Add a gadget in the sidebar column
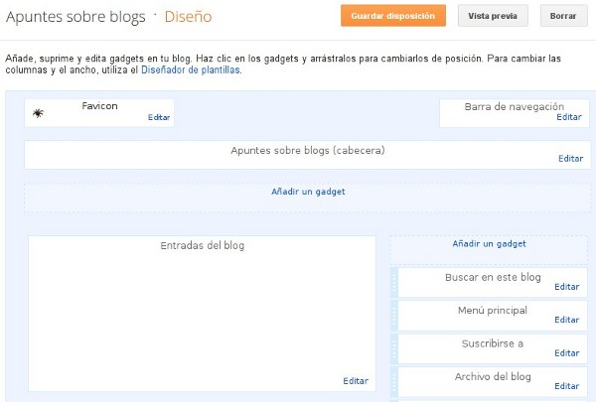This screenshot has width=596, height=402. (489, 243)
